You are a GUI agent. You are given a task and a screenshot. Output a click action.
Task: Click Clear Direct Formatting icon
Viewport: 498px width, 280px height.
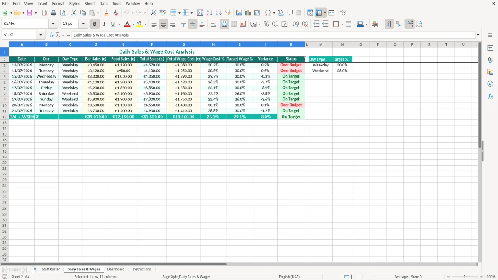click(x=115, y=13)
